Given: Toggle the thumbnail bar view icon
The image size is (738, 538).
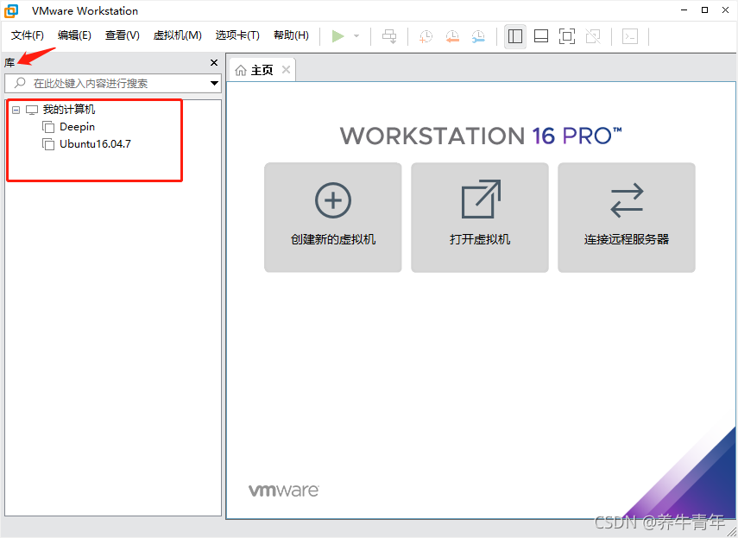Looking at the screenshot, I should 541,36.
